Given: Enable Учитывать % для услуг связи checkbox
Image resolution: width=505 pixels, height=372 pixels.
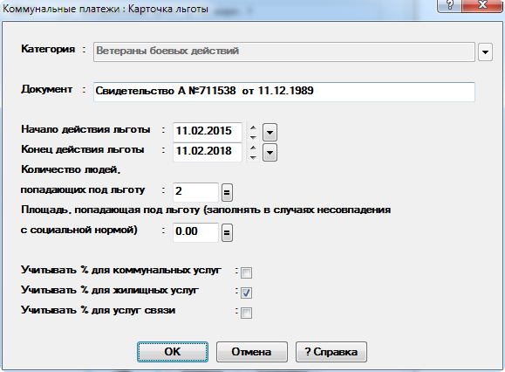Looking at the screenshot, I should (x=246, y=313).
